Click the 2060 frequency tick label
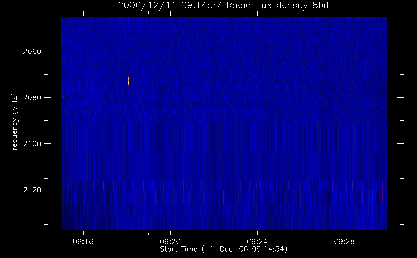The image size is (417, 258). [32, 51]
